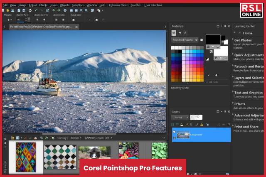This screenshot has height=177, width=266.
Task: Open the Sort by Folder dropdown
Action: click(76, 138)
